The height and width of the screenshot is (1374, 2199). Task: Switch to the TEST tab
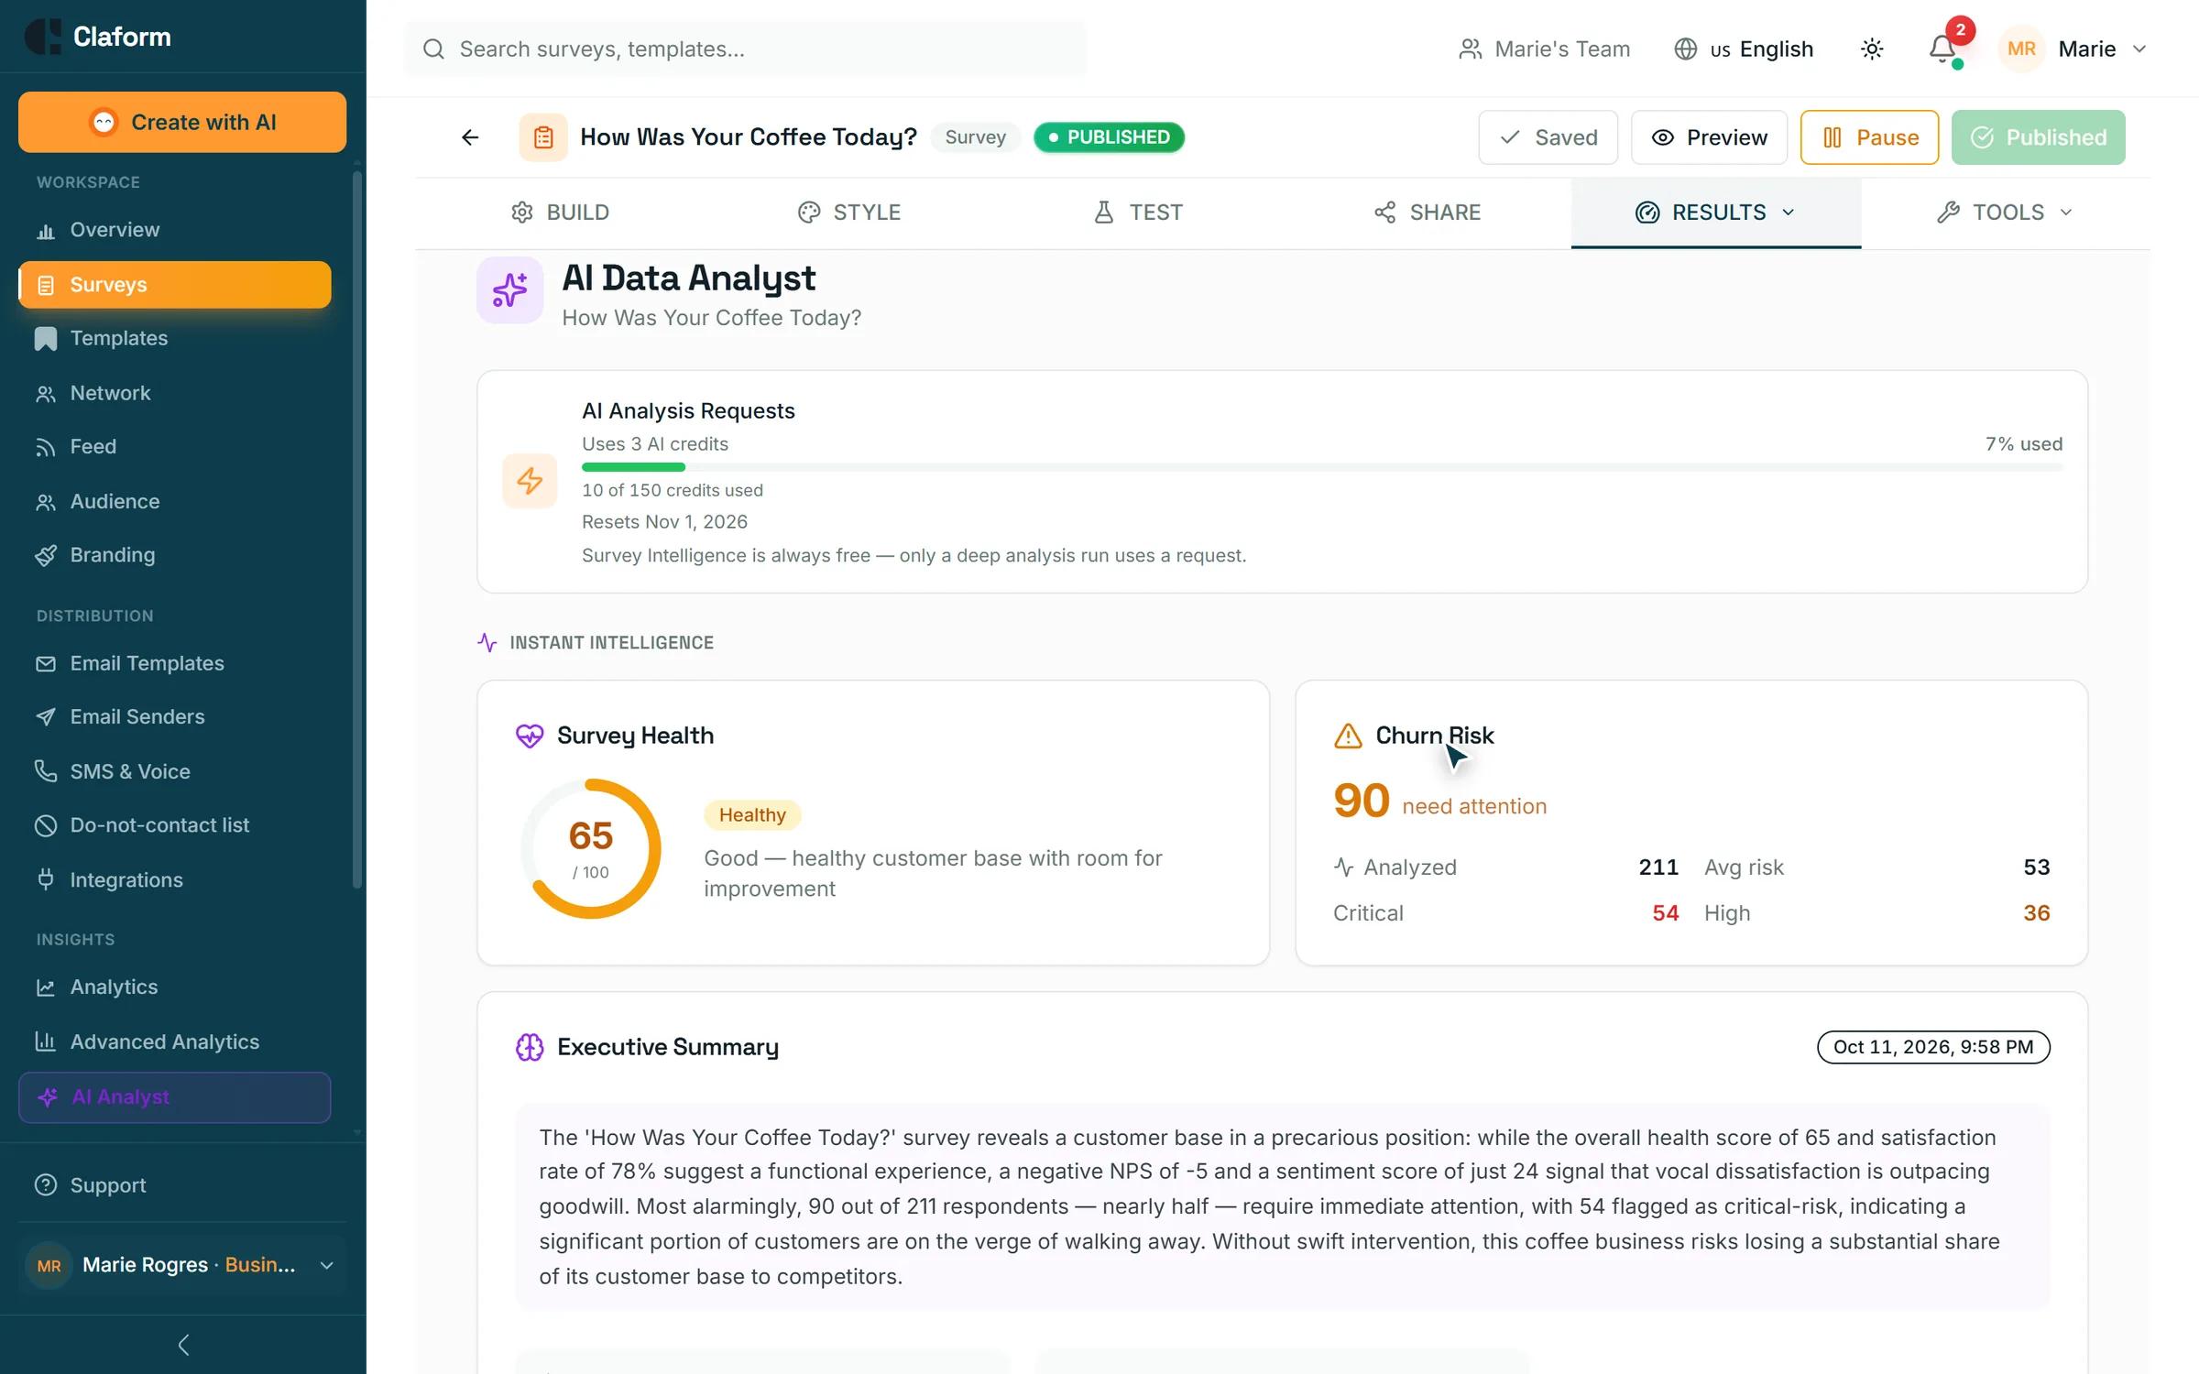click(x=1138, y=213)
